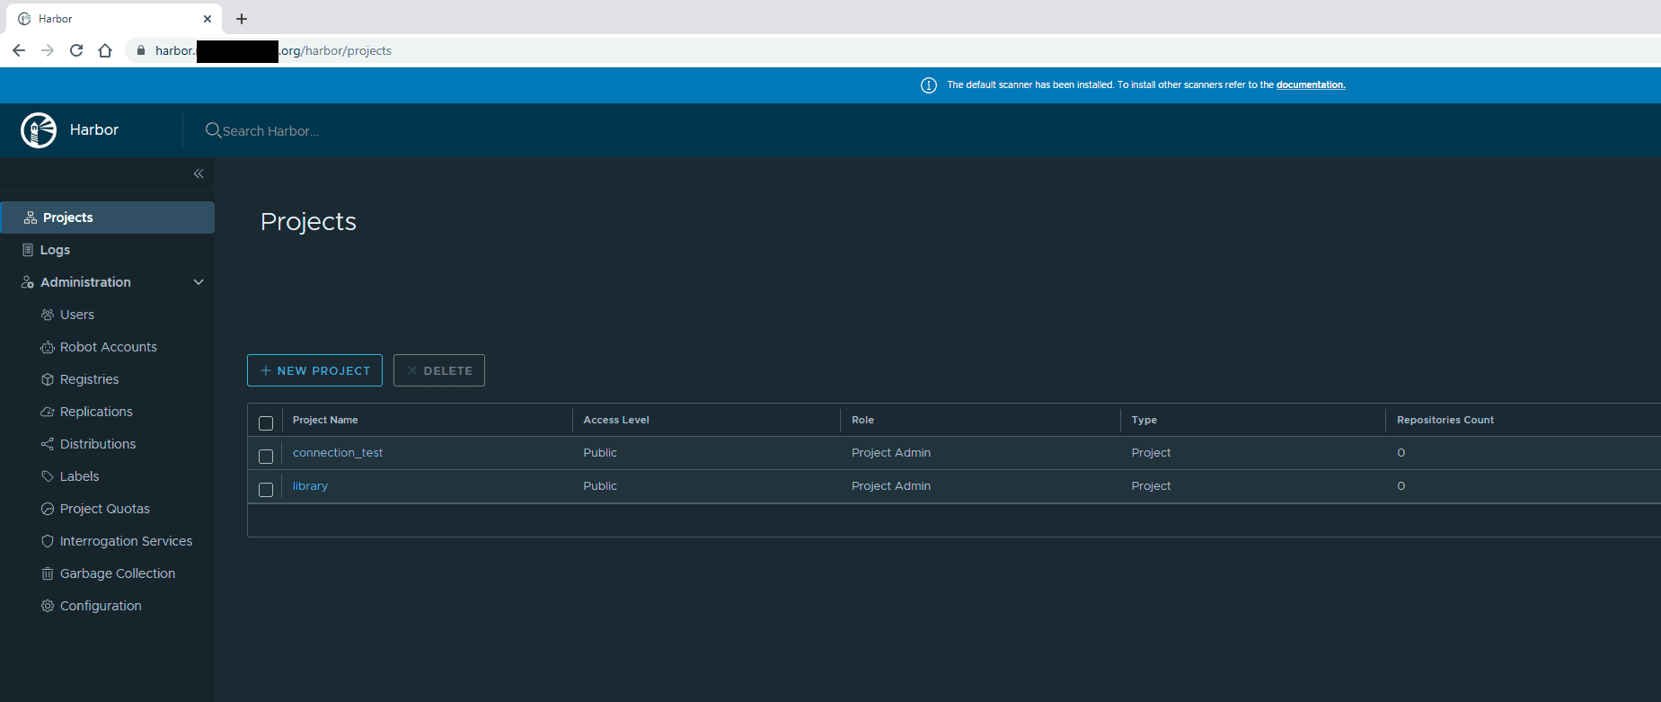1661x702 pixels.
Task: Collapse the sidebar with the double-chevron
Action: [199, 173]
